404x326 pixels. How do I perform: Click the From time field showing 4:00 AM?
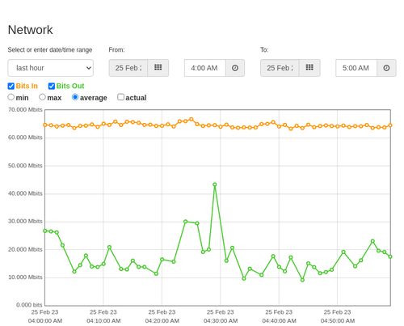[205, 68]
